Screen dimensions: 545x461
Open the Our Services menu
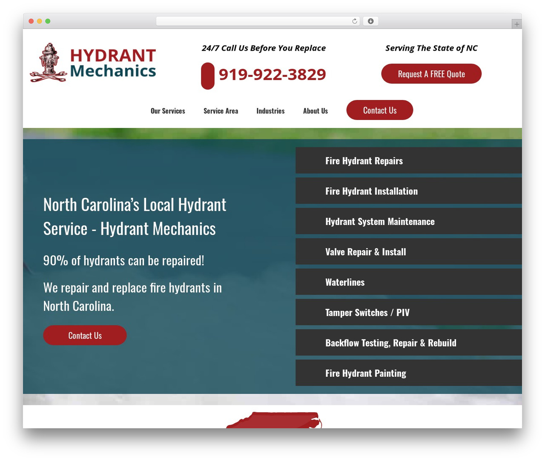[x=168, y=111]
